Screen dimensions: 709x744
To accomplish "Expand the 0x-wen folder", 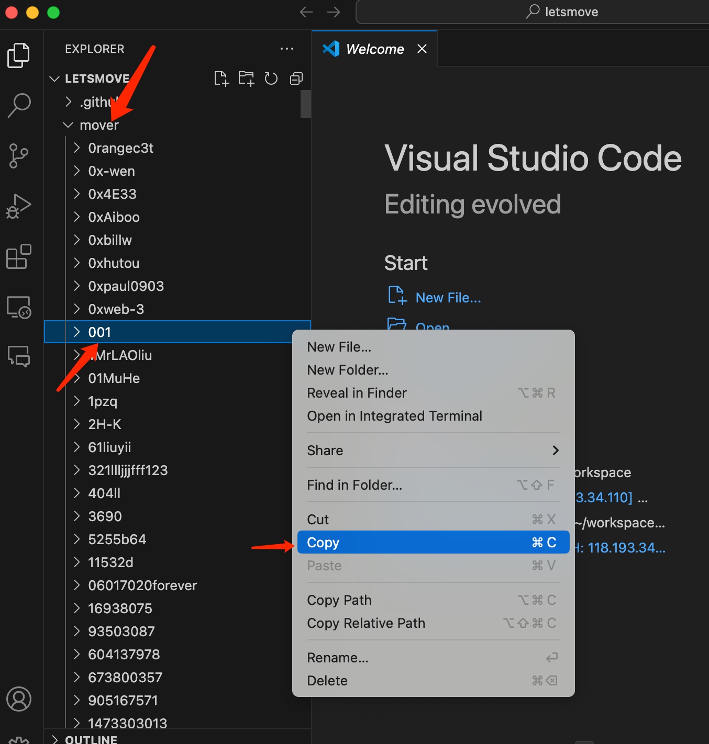I will point(178,171).
